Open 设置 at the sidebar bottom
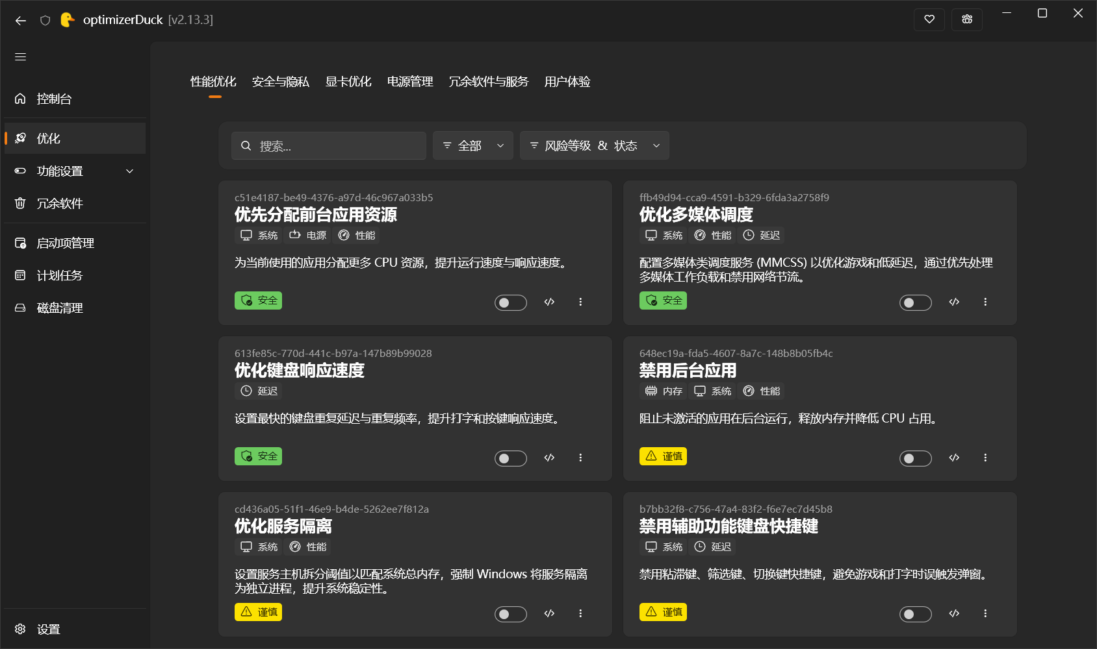Viewport: 1097px width, 649px height. click(75, 629)
